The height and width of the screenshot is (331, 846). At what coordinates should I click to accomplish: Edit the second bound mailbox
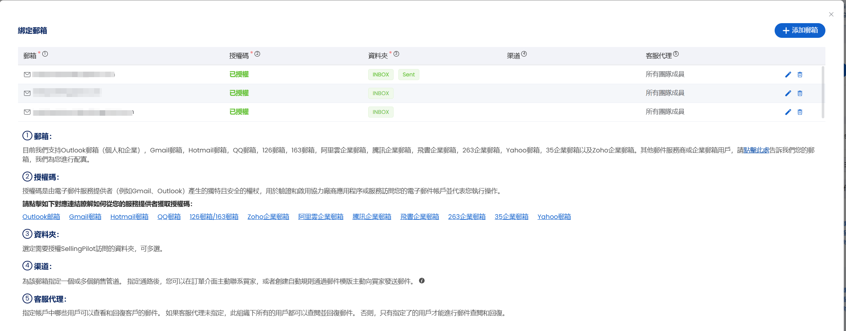click(x=788, y=93)
